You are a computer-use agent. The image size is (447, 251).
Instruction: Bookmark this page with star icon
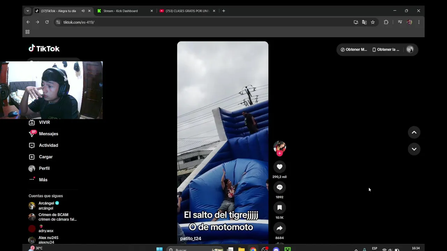tap(373, 22)
